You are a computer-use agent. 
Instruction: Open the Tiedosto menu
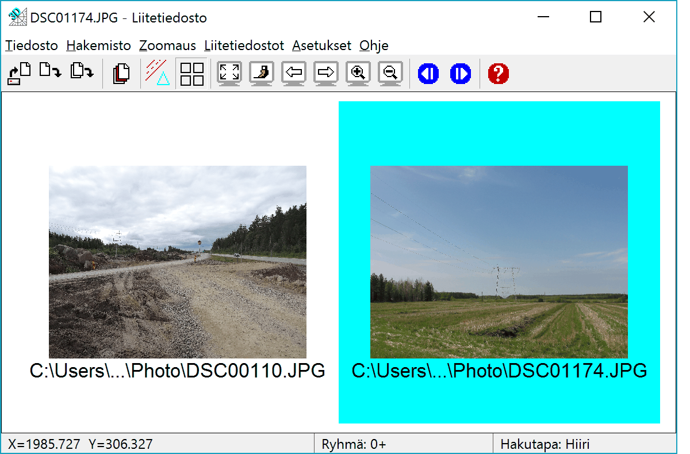(x=32, y=45)
